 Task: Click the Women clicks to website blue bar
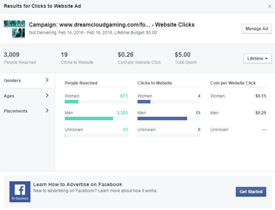(x=144, y=102)
